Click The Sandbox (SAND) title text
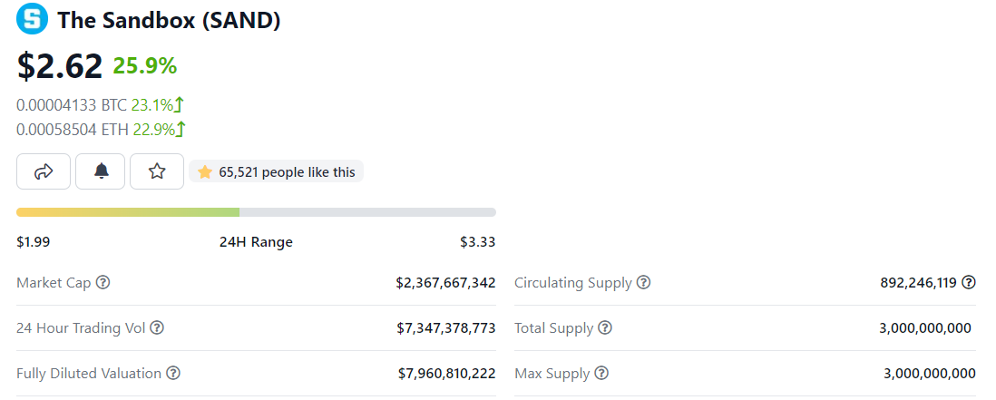Viewport: 996px width, 400px height. pos(170,20)
